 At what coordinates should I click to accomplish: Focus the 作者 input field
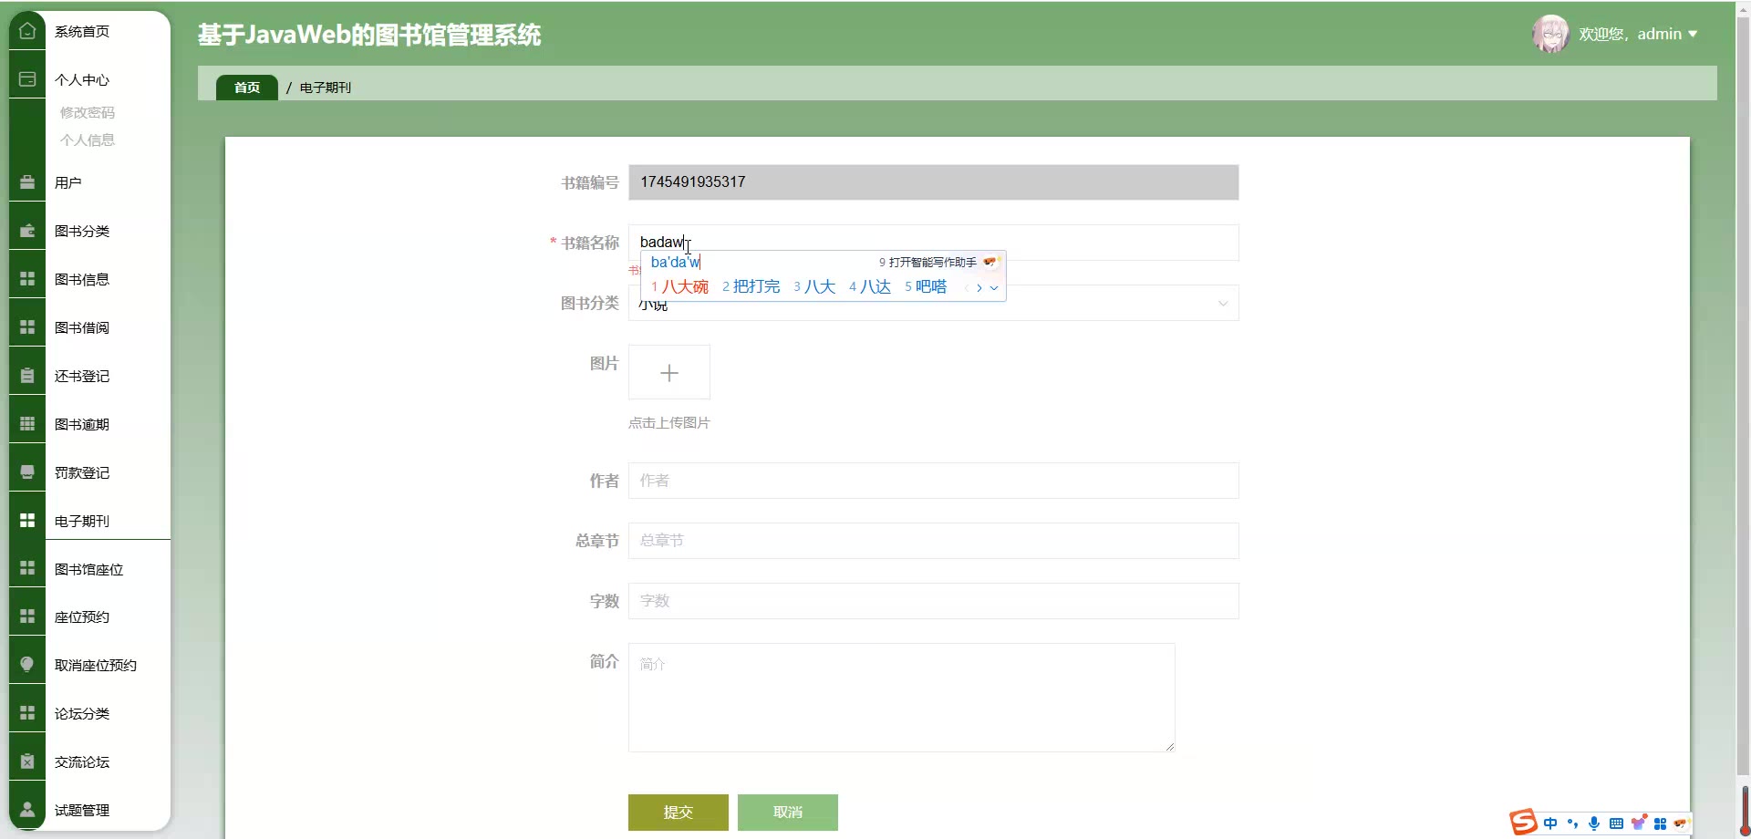coord(933,481)
